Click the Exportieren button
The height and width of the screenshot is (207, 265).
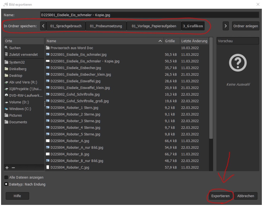point(220,196)
